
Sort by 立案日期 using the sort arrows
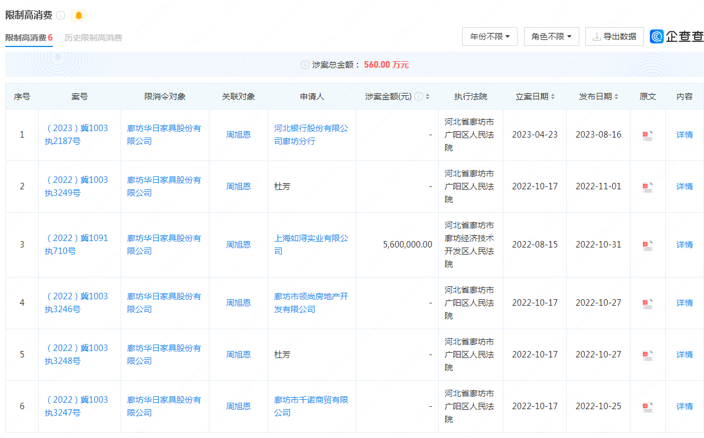click(x=553, y=96)
